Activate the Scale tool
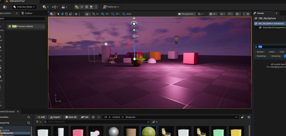 [x=70, y=14]
